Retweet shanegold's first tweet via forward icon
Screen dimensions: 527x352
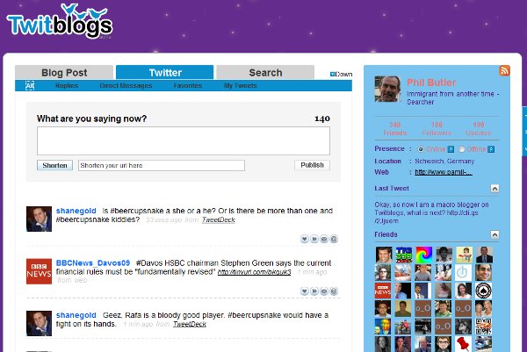[314, 239]
